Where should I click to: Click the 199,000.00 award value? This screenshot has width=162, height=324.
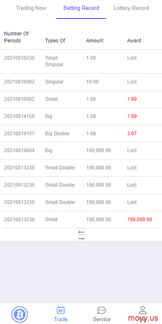point(139,220)
